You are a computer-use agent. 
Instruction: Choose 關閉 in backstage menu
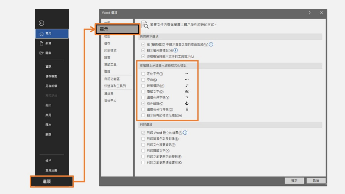click(49, 134)
